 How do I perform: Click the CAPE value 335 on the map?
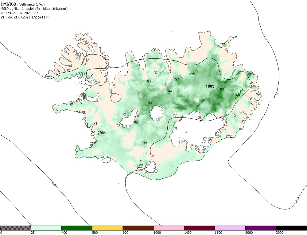[x=250, y=74]
